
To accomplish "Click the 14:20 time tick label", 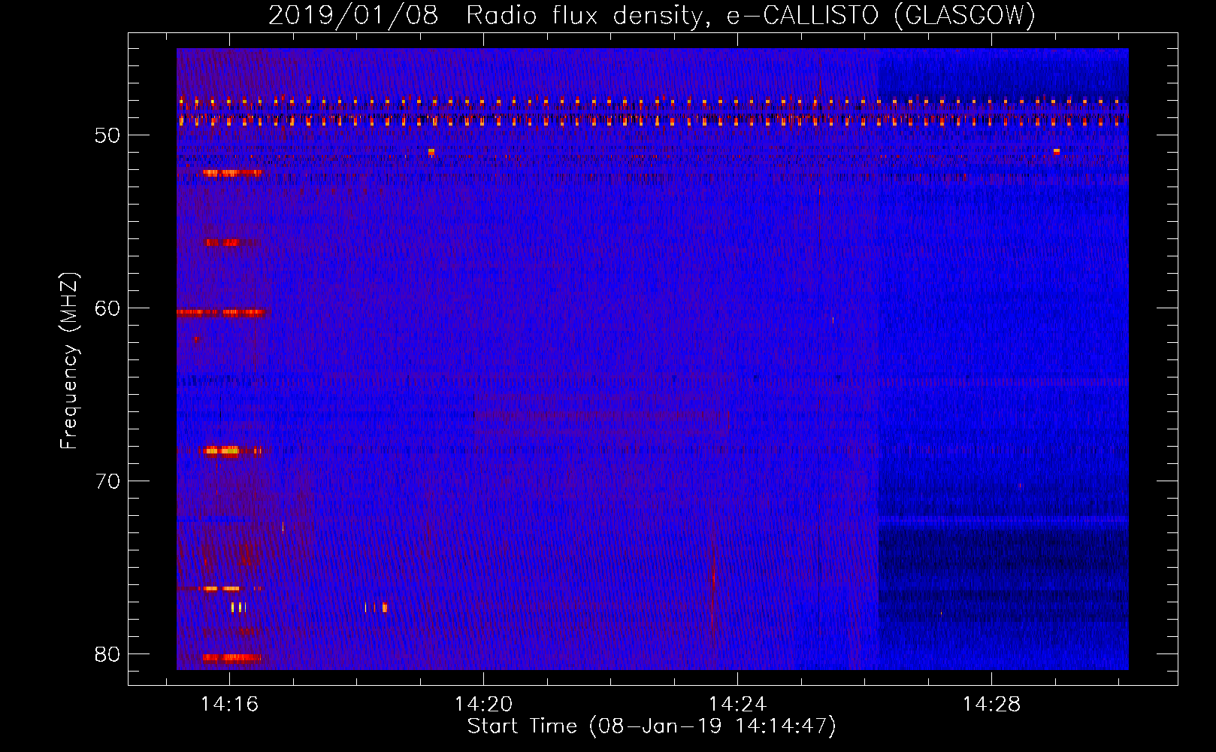I will click(483, 704).
